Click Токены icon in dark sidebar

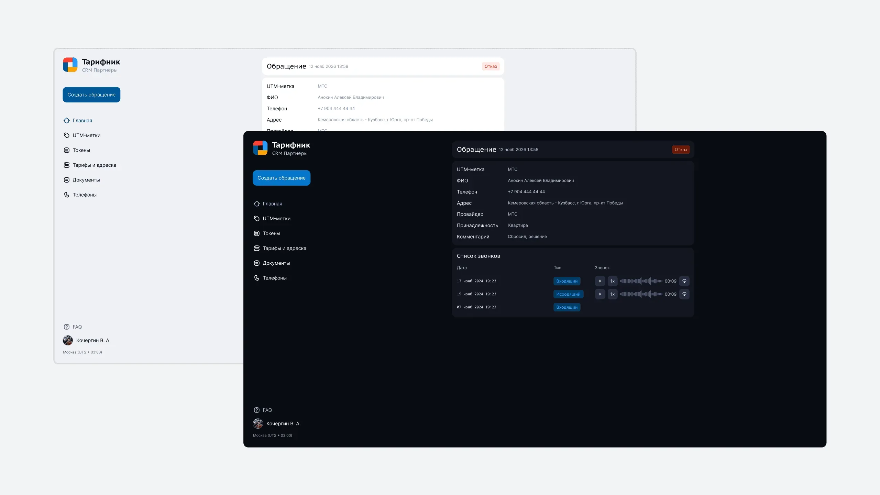click(256, 233)
